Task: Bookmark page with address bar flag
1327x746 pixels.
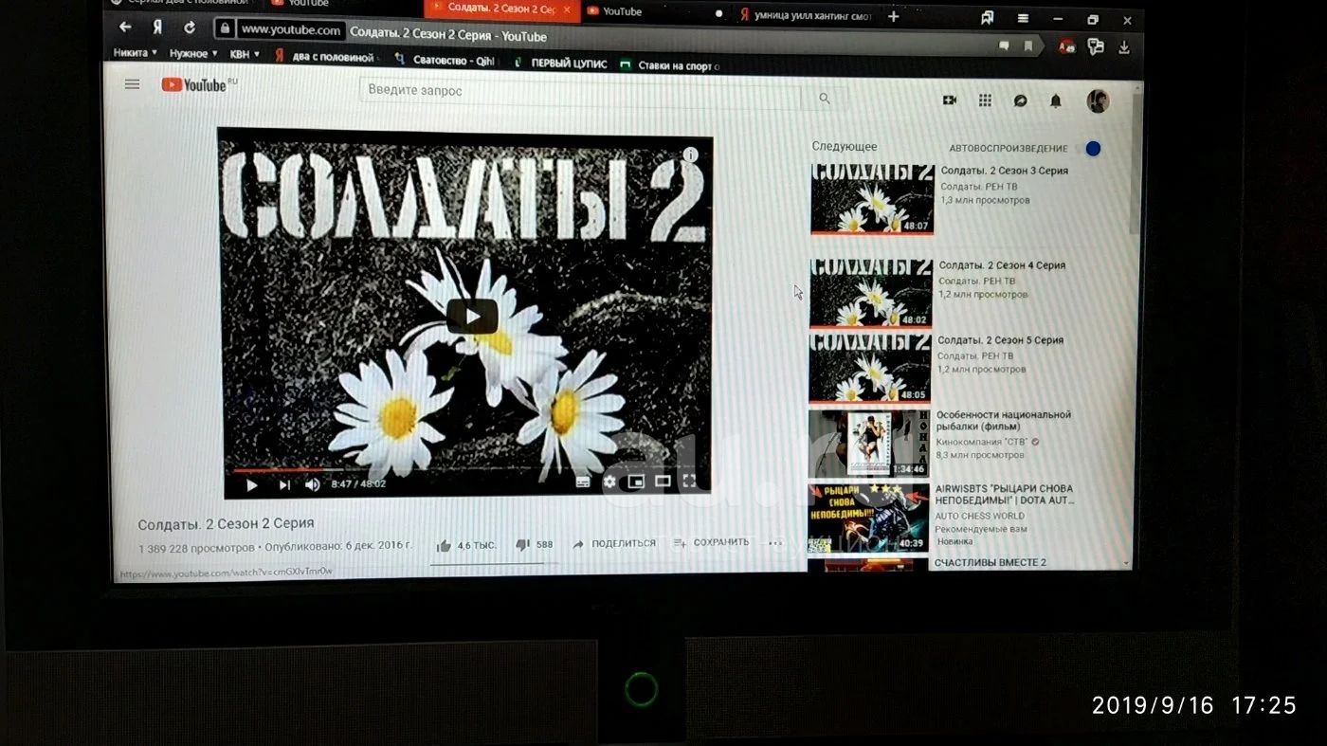Action: tap(1027, 45)
